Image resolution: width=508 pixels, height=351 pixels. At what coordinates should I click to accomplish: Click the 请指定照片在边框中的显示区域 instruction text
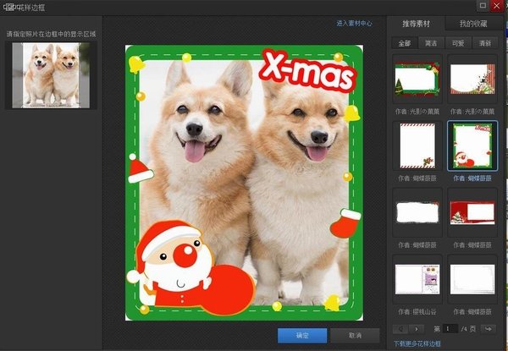pos(51,34)
